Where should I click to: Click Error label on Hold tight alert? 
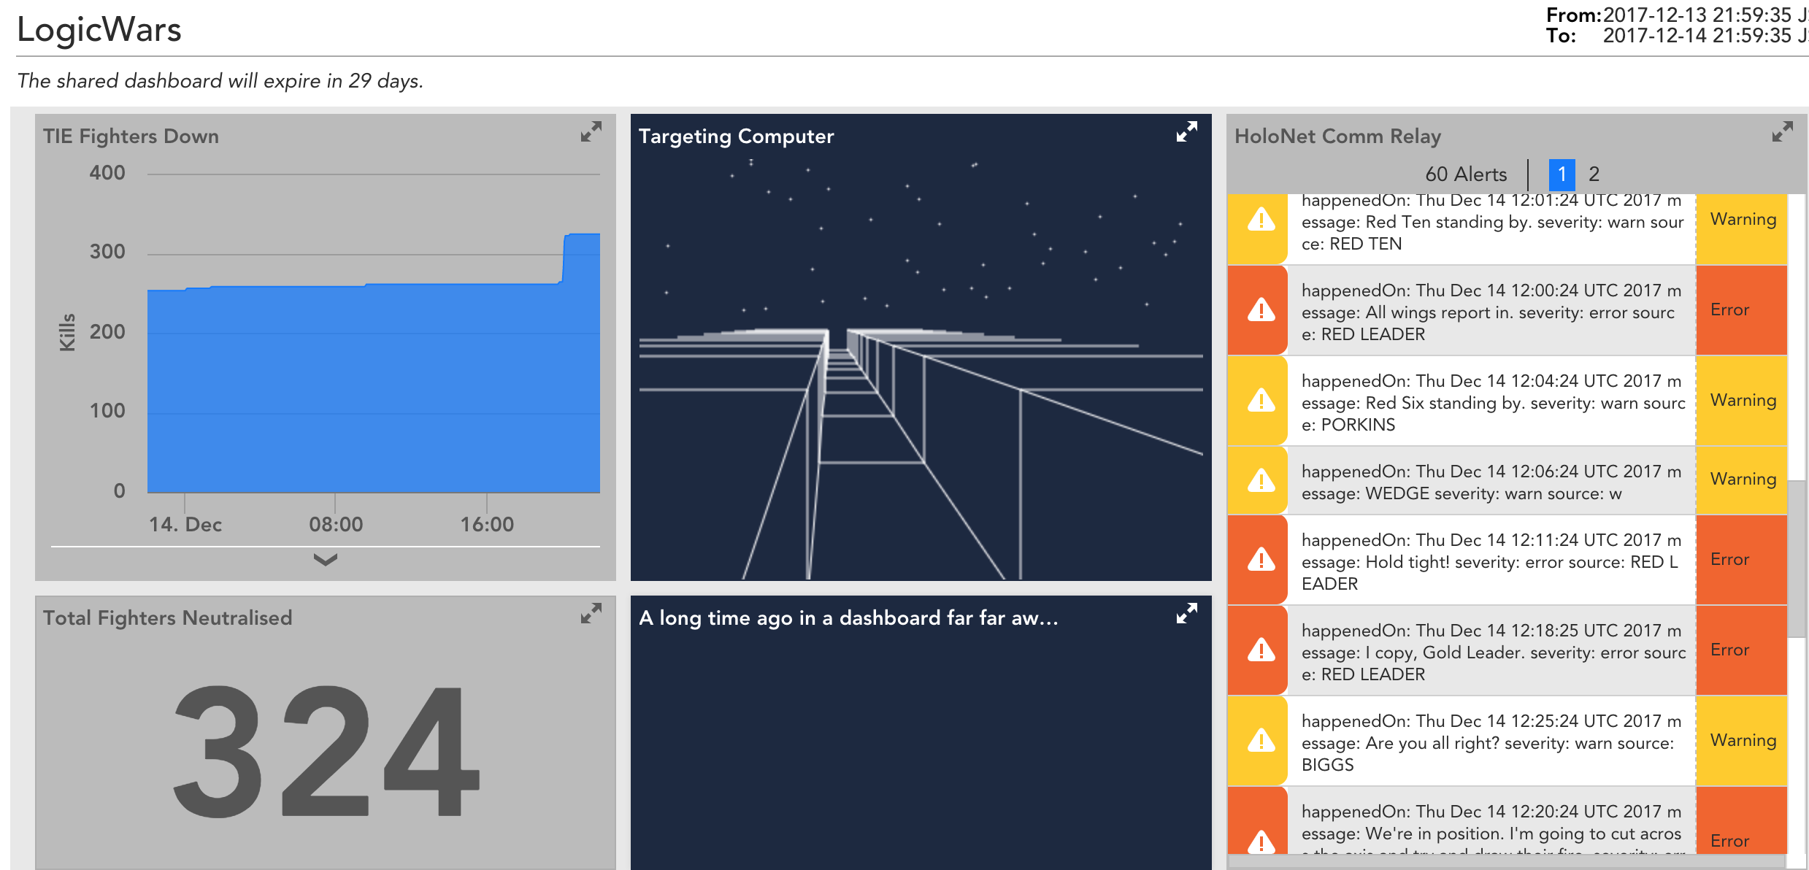coord(1730,559)
